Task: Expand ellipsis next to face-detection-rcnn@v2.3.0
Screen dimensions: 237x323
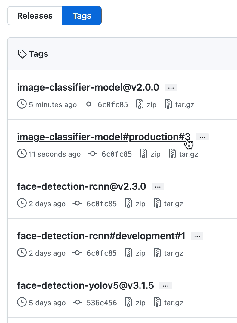Action: [x=158, y=187]
